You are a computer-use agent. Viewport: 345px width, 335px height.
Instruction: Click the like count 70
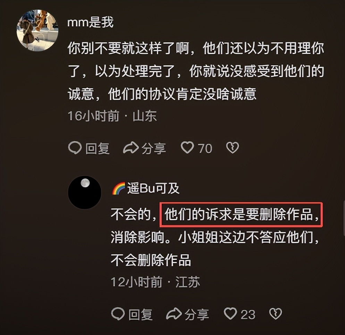[x=205, y=148]
